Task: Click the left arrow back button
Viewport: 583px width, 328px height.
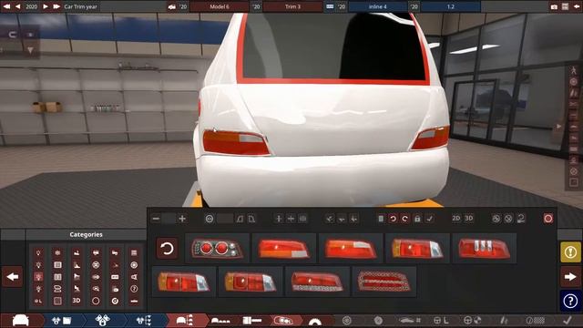Action: pos(13,277)
